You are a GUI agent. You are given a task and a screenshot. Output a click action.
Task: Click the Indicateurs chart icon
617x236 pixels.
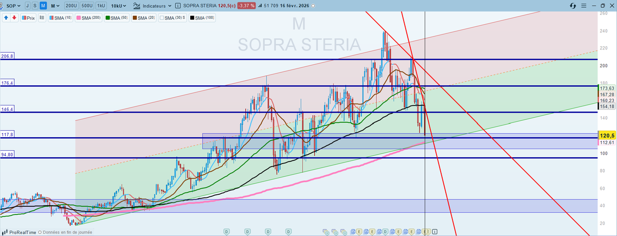point(136,6)
